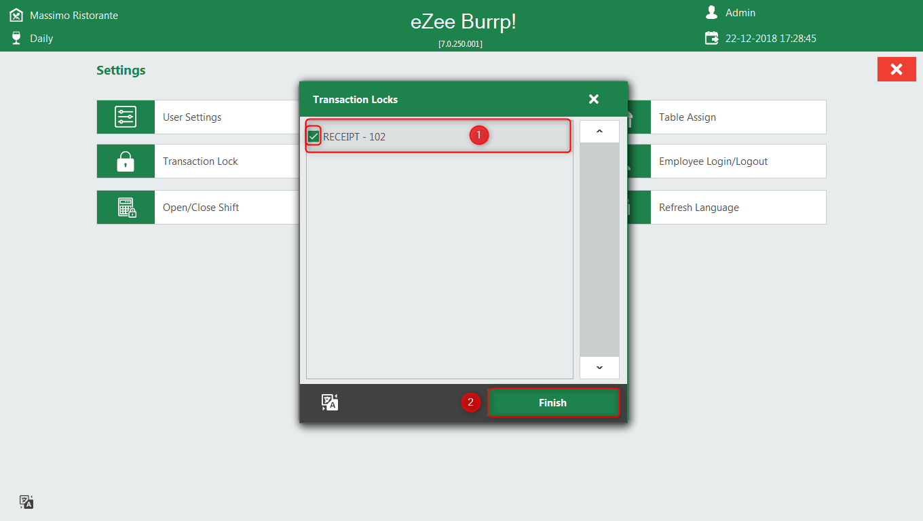Click the version text [7.0.250.001]

461,43
